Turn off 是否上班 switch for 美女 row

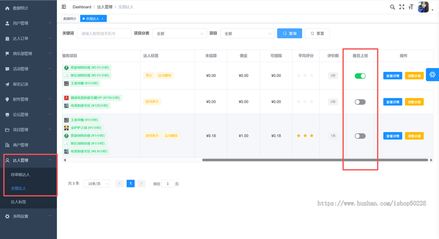pos(360,76)
